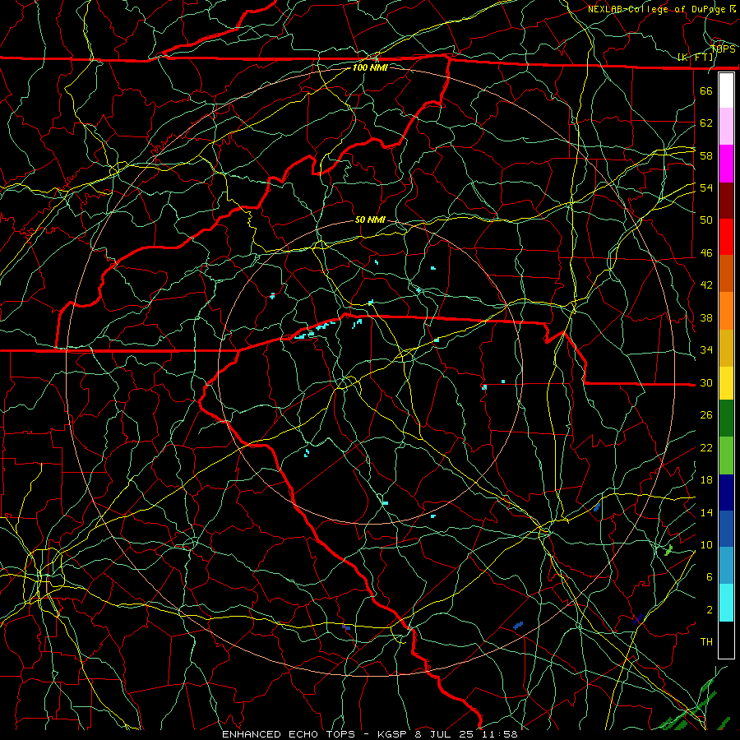Click the 22 value on the legend
The width and height of the screenshot is (740, 740).
point(706,447)
